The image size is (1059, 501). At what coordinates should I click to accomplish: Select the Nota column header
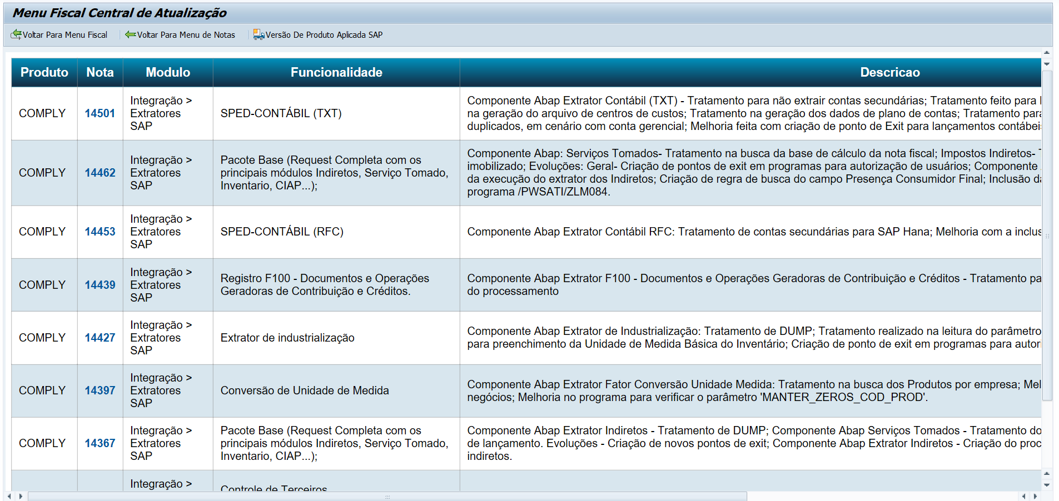click(100, 72)
